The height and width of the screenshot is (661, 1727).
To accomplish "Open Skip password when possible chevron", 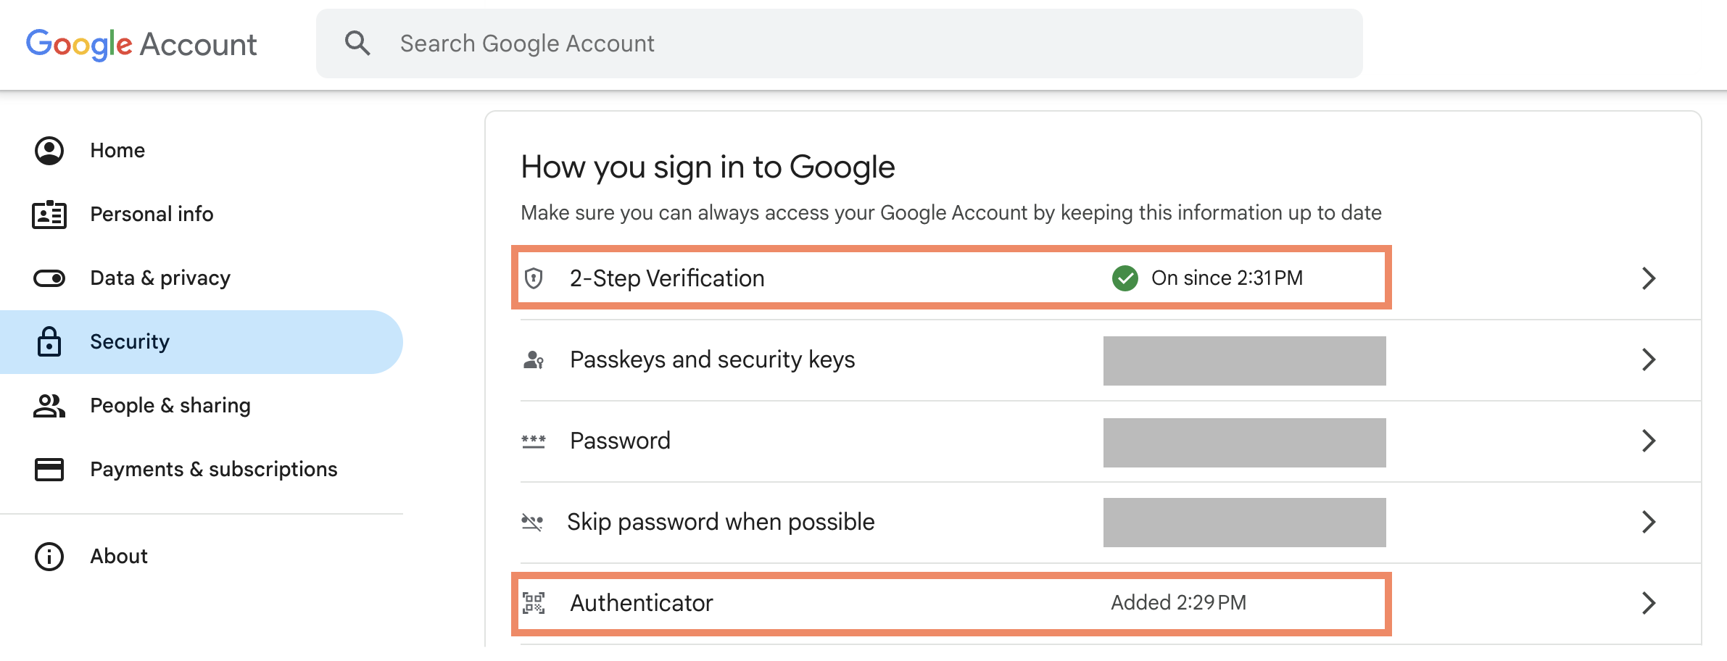I will tap(1649, 522).
